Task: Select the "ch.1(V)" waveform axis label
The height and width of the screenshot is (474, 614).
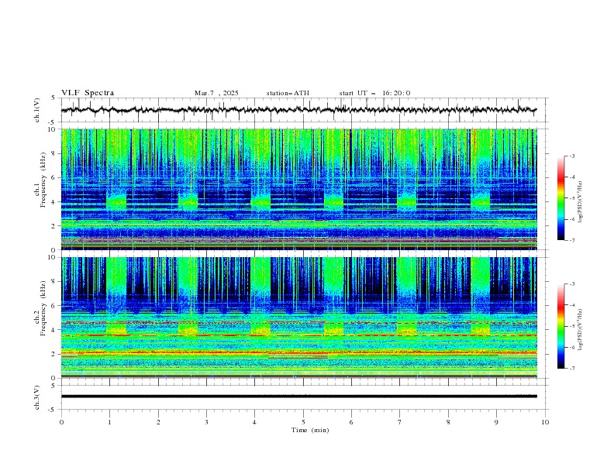Action: click(37, 110)
